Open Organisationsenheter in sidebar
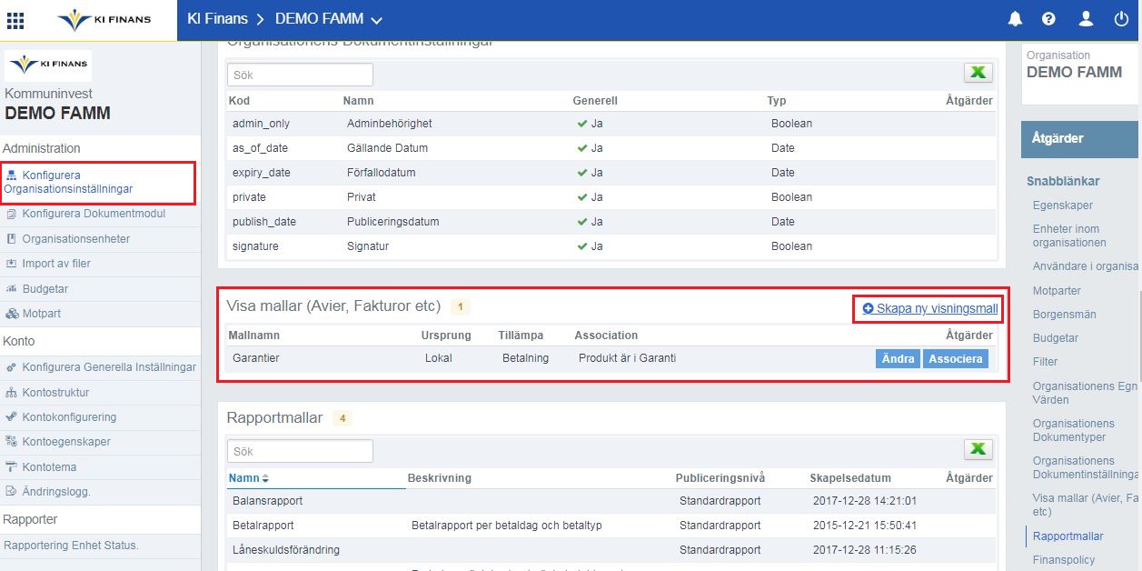This screenshot has width=1142, height=571. point(76,239)
